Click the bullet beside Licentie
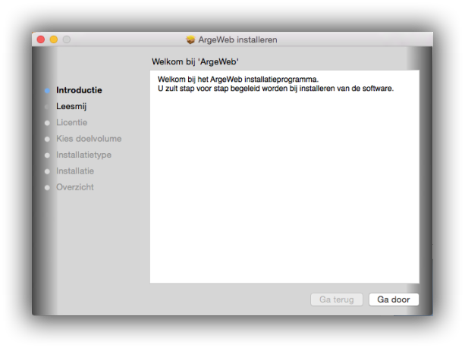This screenshot has height=348, width=465. click(47, 123)
